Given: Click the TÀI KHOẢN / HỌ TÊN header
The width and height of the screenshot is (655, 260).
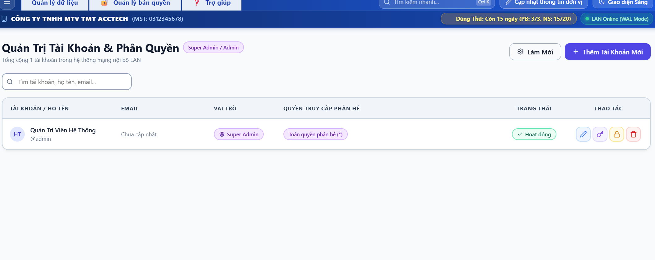Looking at the screenshot, I should point(39,109).
